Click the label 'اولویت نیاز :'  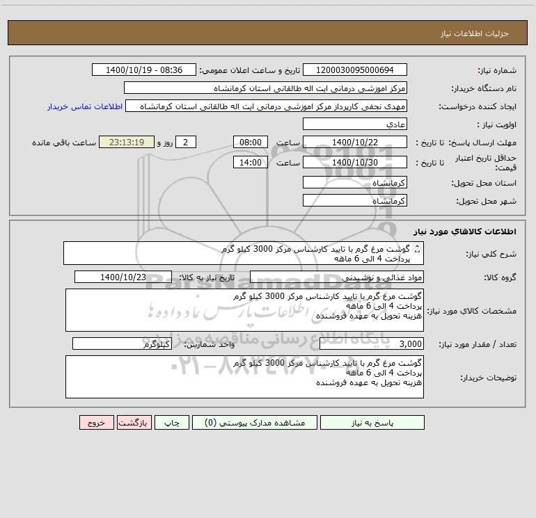point(497,124)
